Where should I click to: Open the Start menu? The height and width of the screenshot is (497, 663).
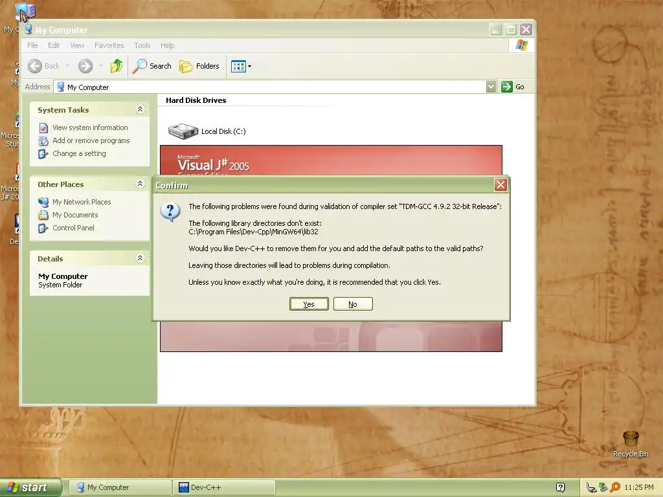(x=30, y=487)
